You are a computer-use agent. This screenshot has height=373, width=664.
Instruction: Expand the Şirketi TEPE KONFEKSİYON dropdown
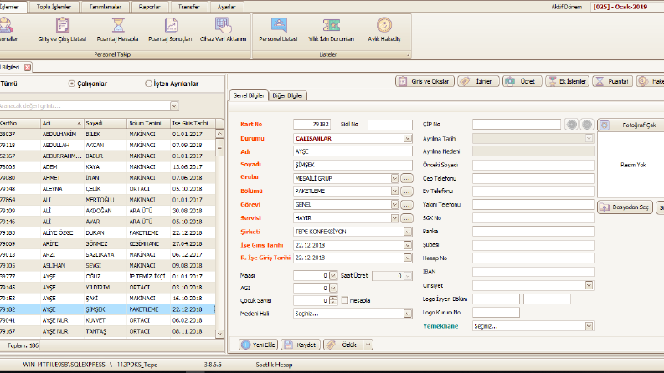(x=408, y=232)
